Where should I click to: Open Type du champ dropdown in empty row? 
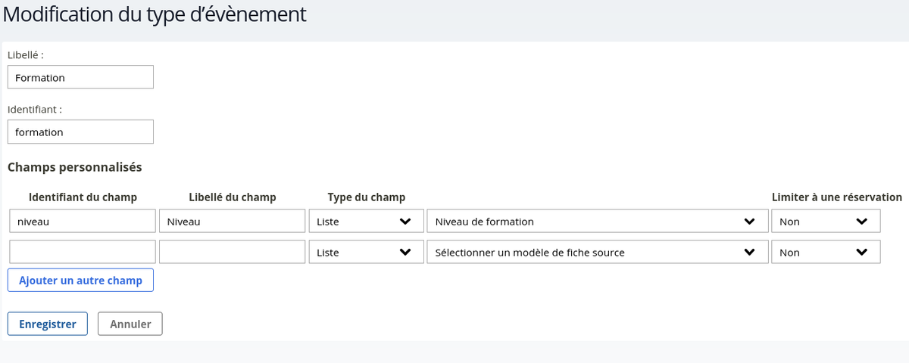(366, 252)
